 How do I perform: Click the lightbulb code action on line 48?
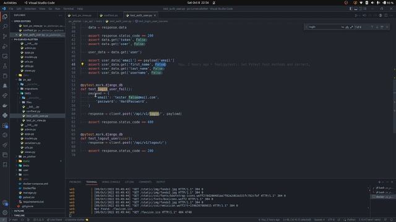click(x=82, y=64)
